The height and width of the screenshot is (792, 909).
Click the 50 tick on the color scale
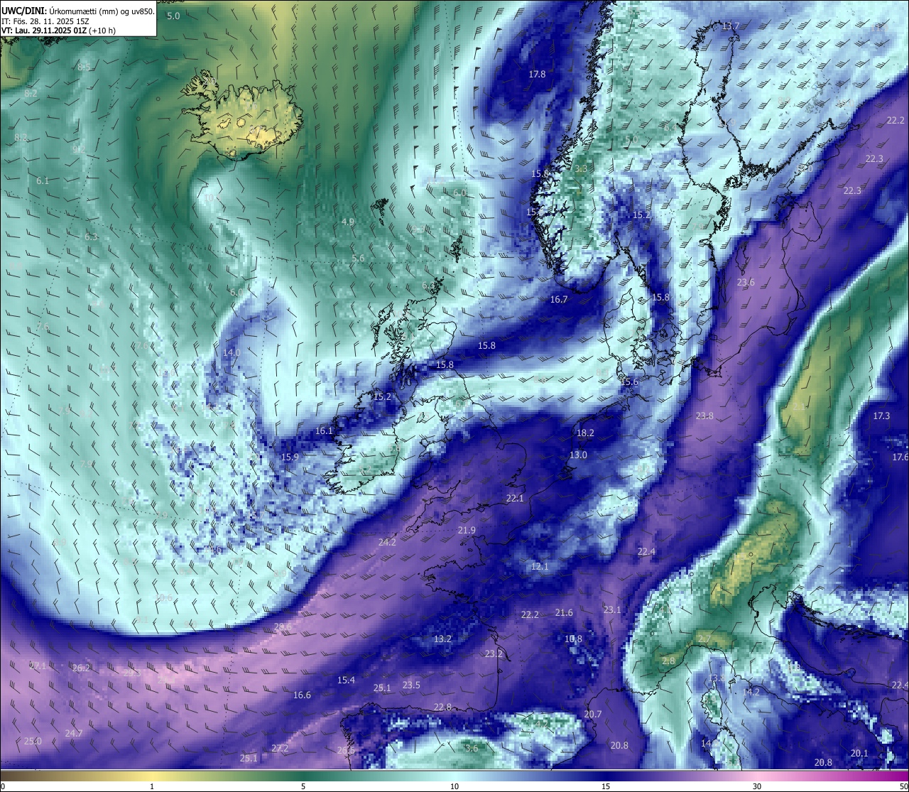pyautogui.click(x=903, y=786)
